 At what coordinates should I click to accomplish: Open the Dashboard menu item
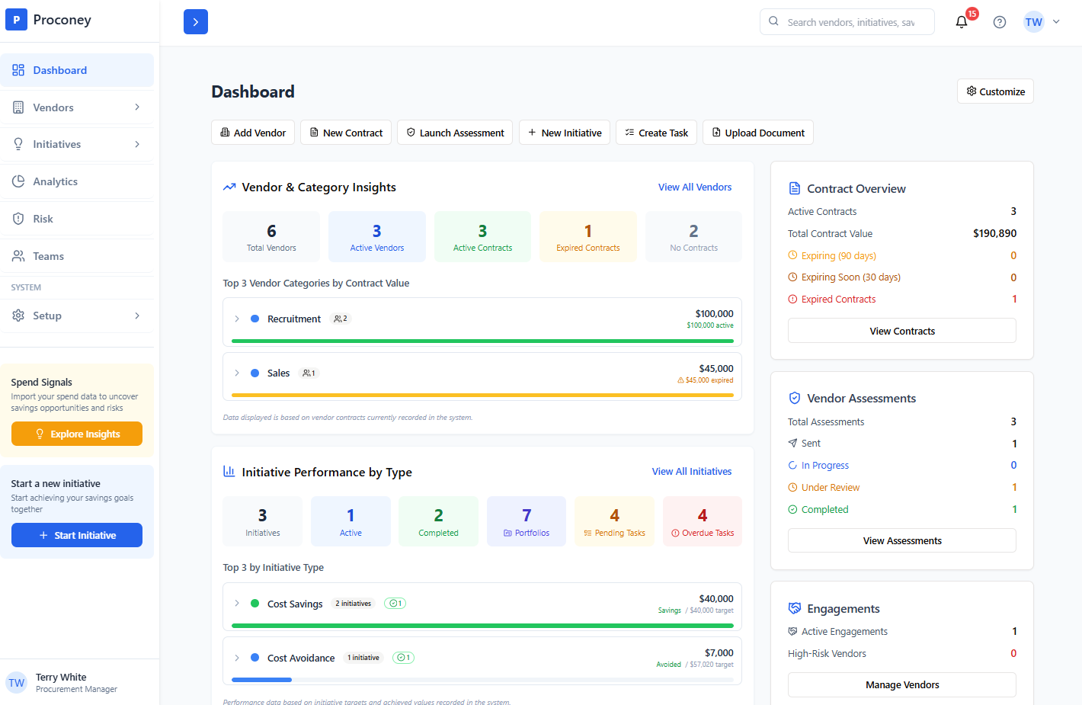(60, 70)
